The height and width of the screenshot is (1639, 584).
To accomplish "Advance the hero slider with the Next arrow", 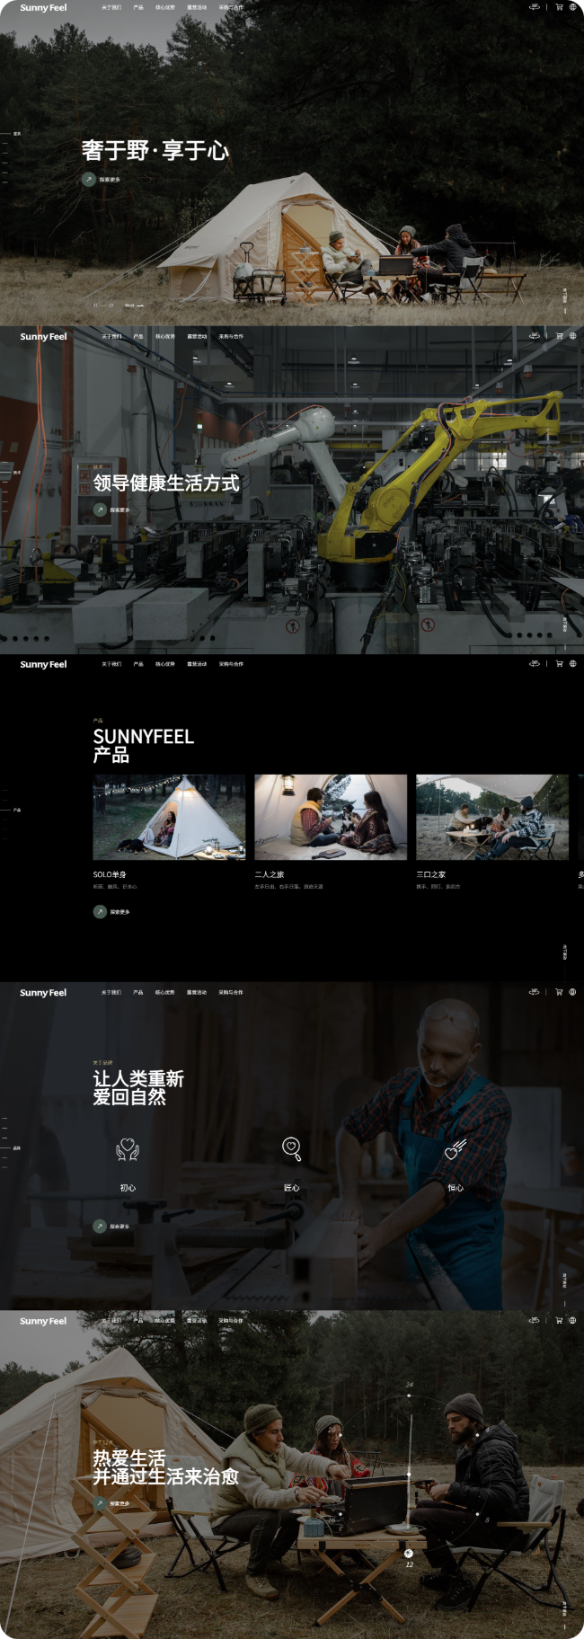I will (135, 306).
